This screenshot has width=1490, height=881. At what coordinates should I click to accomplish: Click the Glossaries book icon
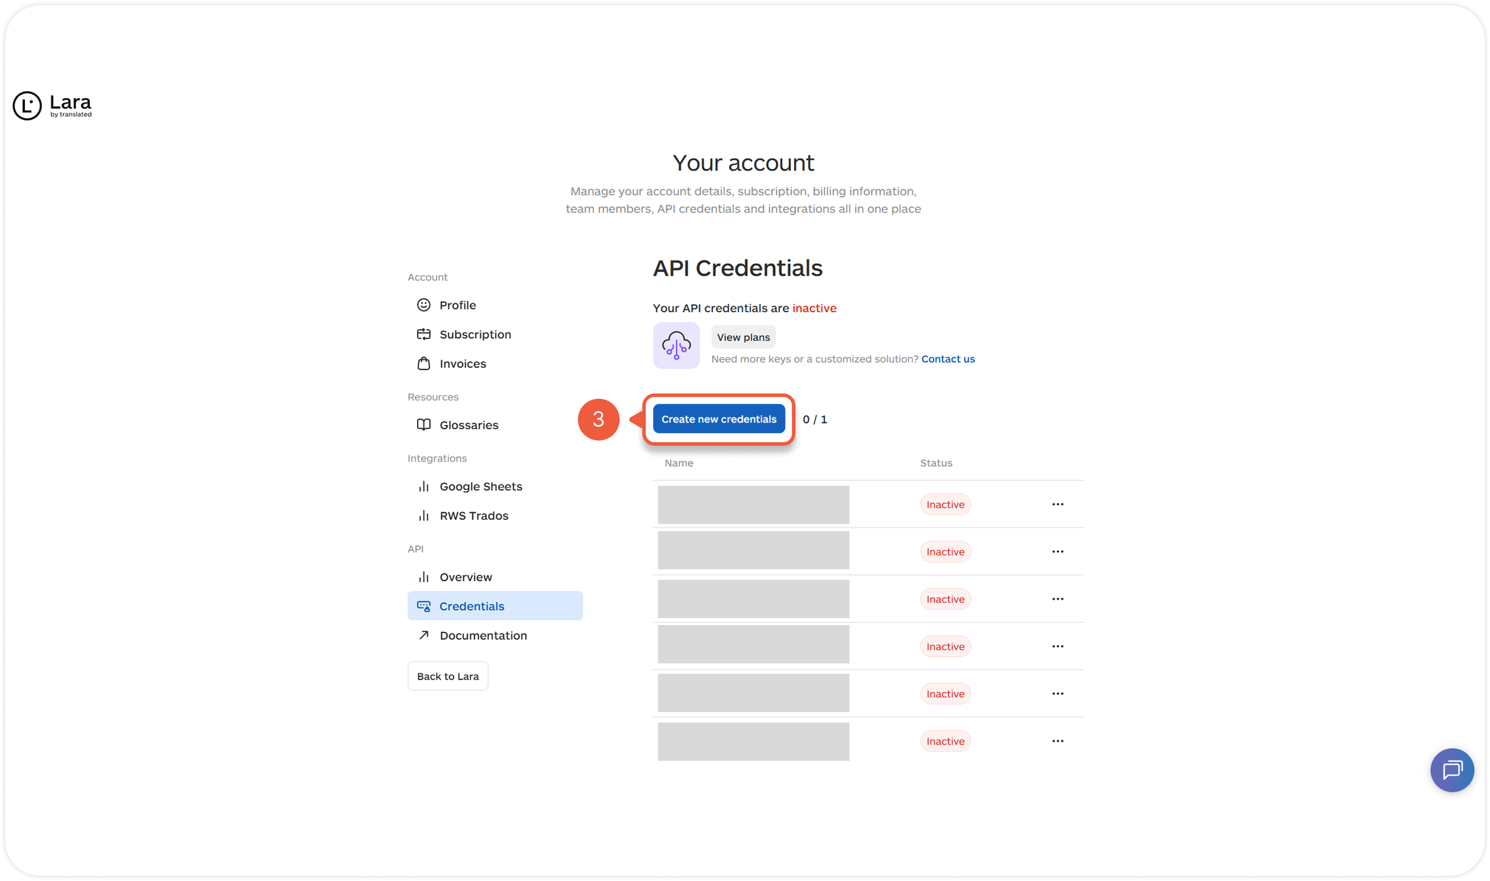coord(424,425)
